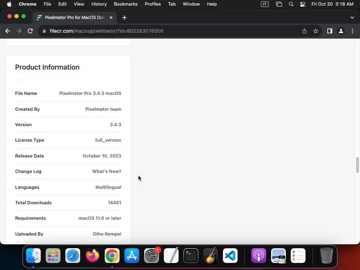
Task: Open System Settings from the Dock
Action: click(x=152, y=256)
